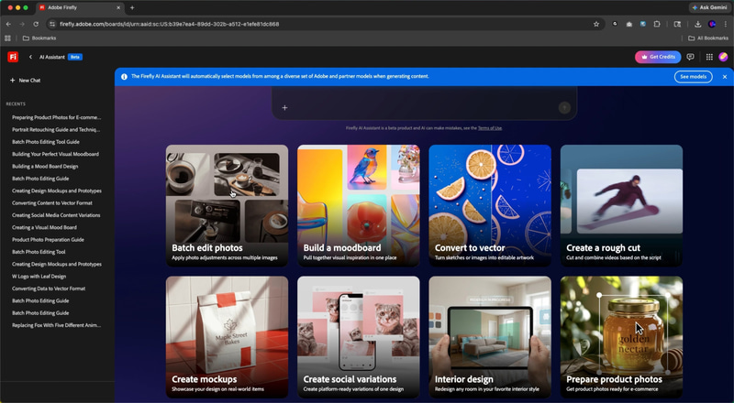Open a new browser tab

(132, 8)
